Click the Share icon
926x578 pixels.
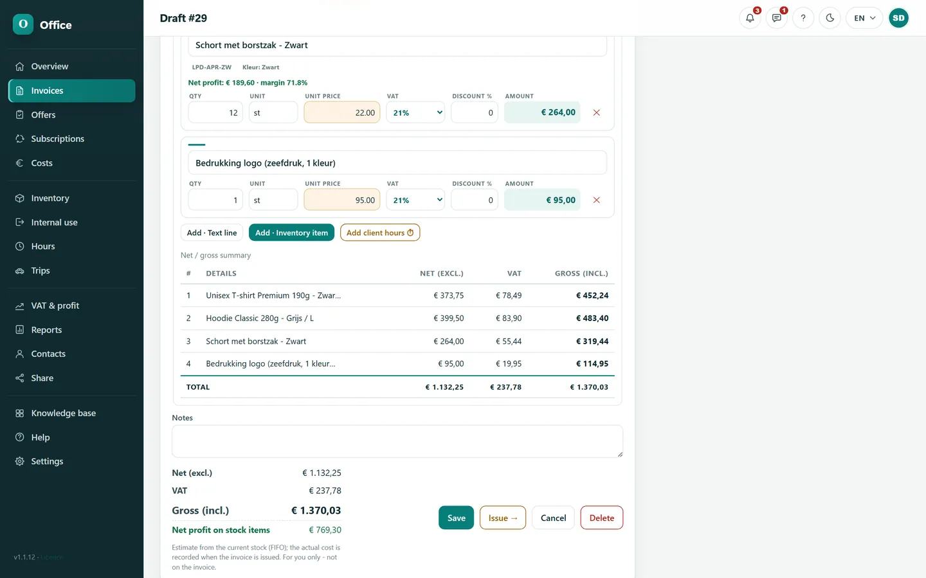[x=19, y=378]
